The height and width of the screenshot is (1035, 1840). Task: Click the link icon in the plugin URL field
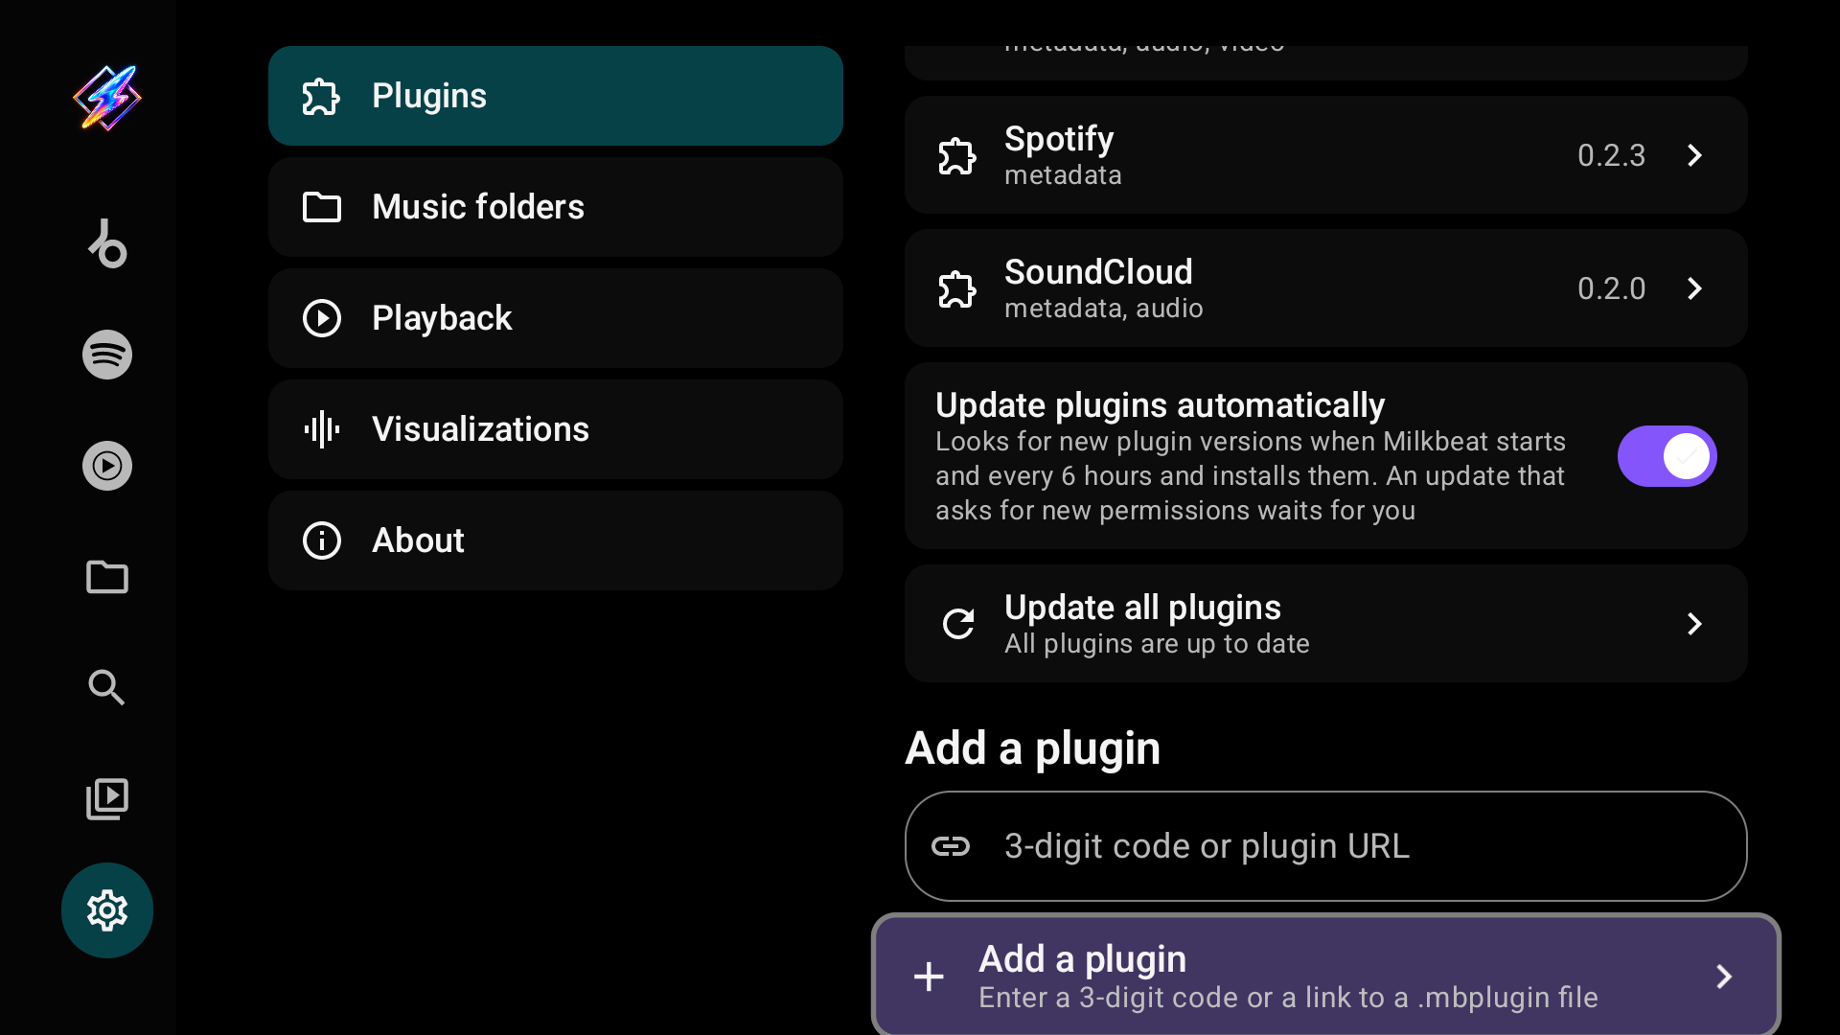click(x=951, y=846)
